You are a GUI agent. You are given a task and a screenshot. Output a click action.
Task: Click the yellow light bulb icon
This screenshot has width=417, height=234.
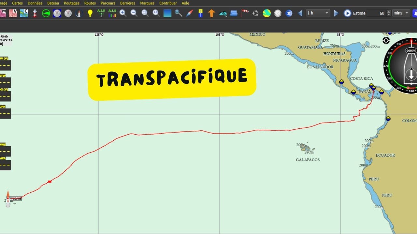(x=90, y=13)
